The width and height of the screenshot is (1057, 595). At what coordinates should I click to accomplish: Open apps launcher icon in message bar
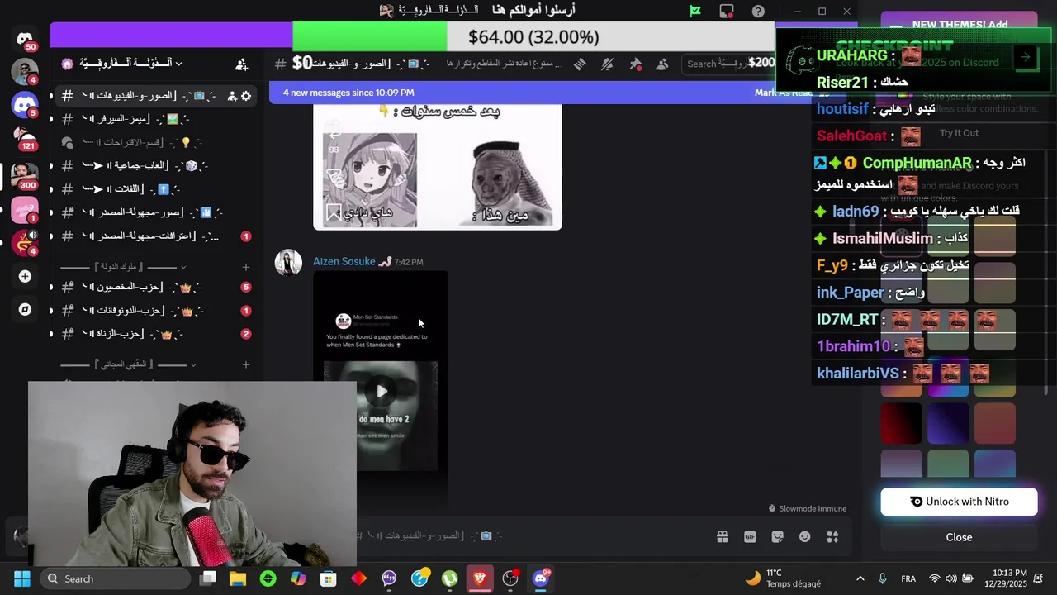pos(832,536)
